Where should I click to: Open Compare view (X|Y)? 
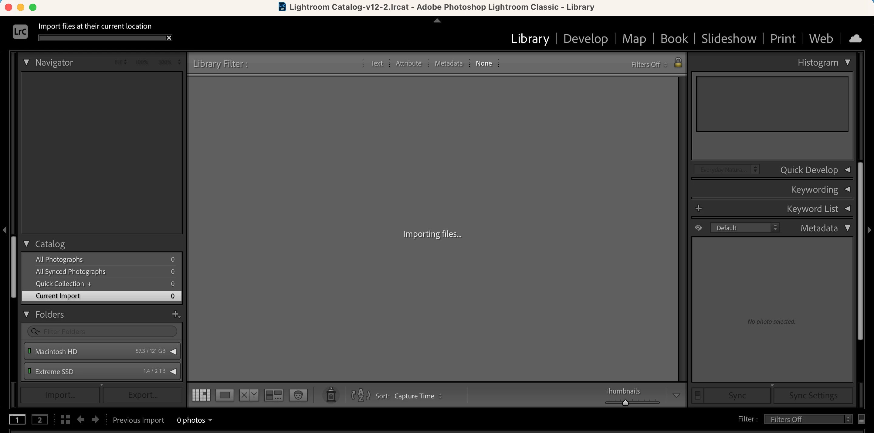[x=249, y=395]
